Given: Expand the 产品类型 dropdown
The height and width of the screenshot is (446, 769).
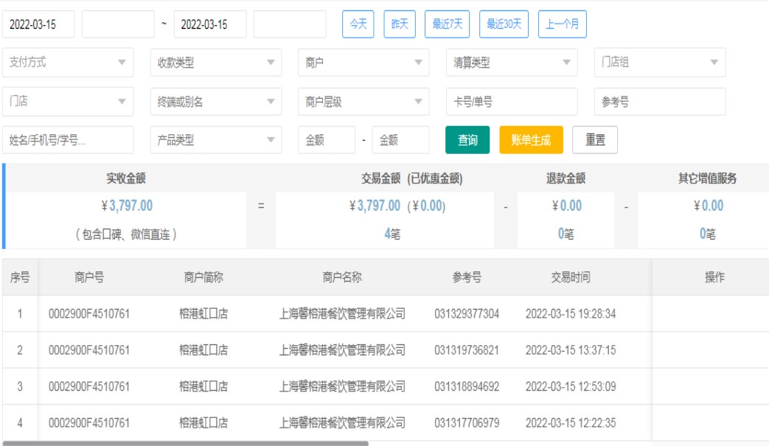Looking at the screenshot, I should tap(215, 140).
